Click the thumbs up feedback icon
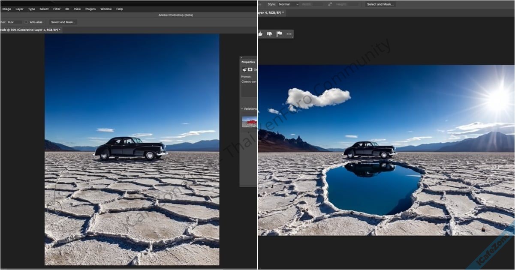 coord(260,34)
